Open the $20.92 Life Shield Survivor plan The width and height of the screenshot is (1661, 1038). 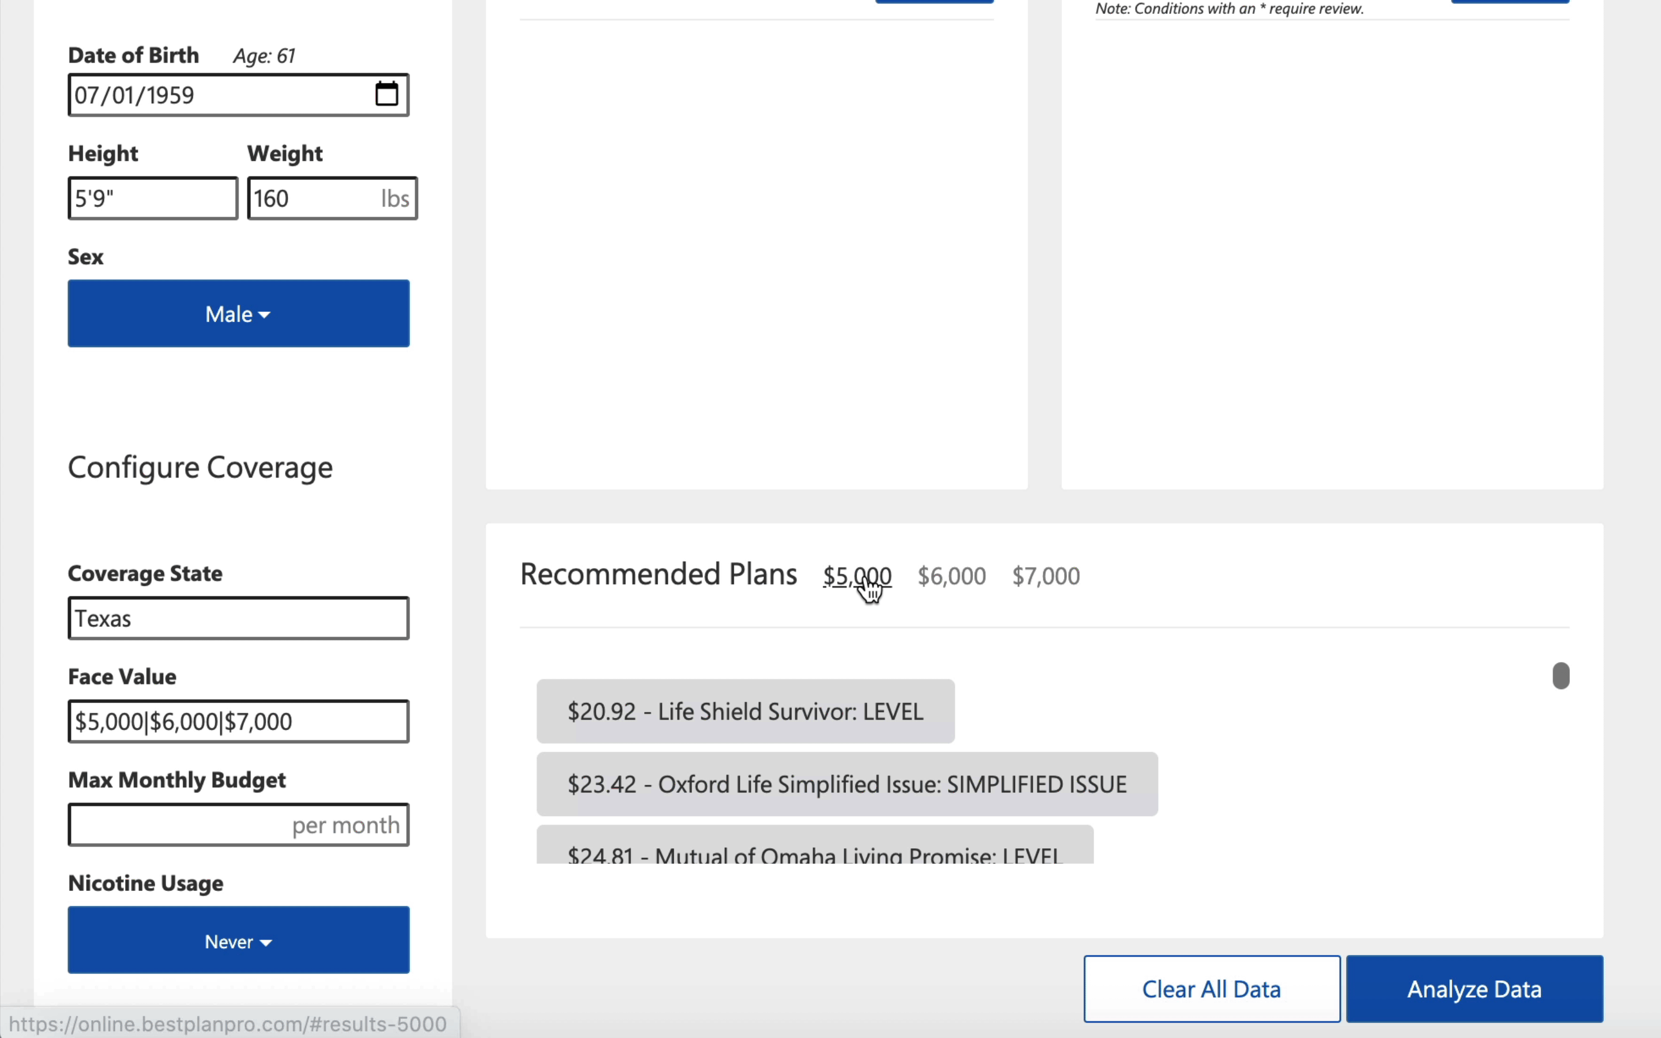pyautogui.click(x=745, y=711)
